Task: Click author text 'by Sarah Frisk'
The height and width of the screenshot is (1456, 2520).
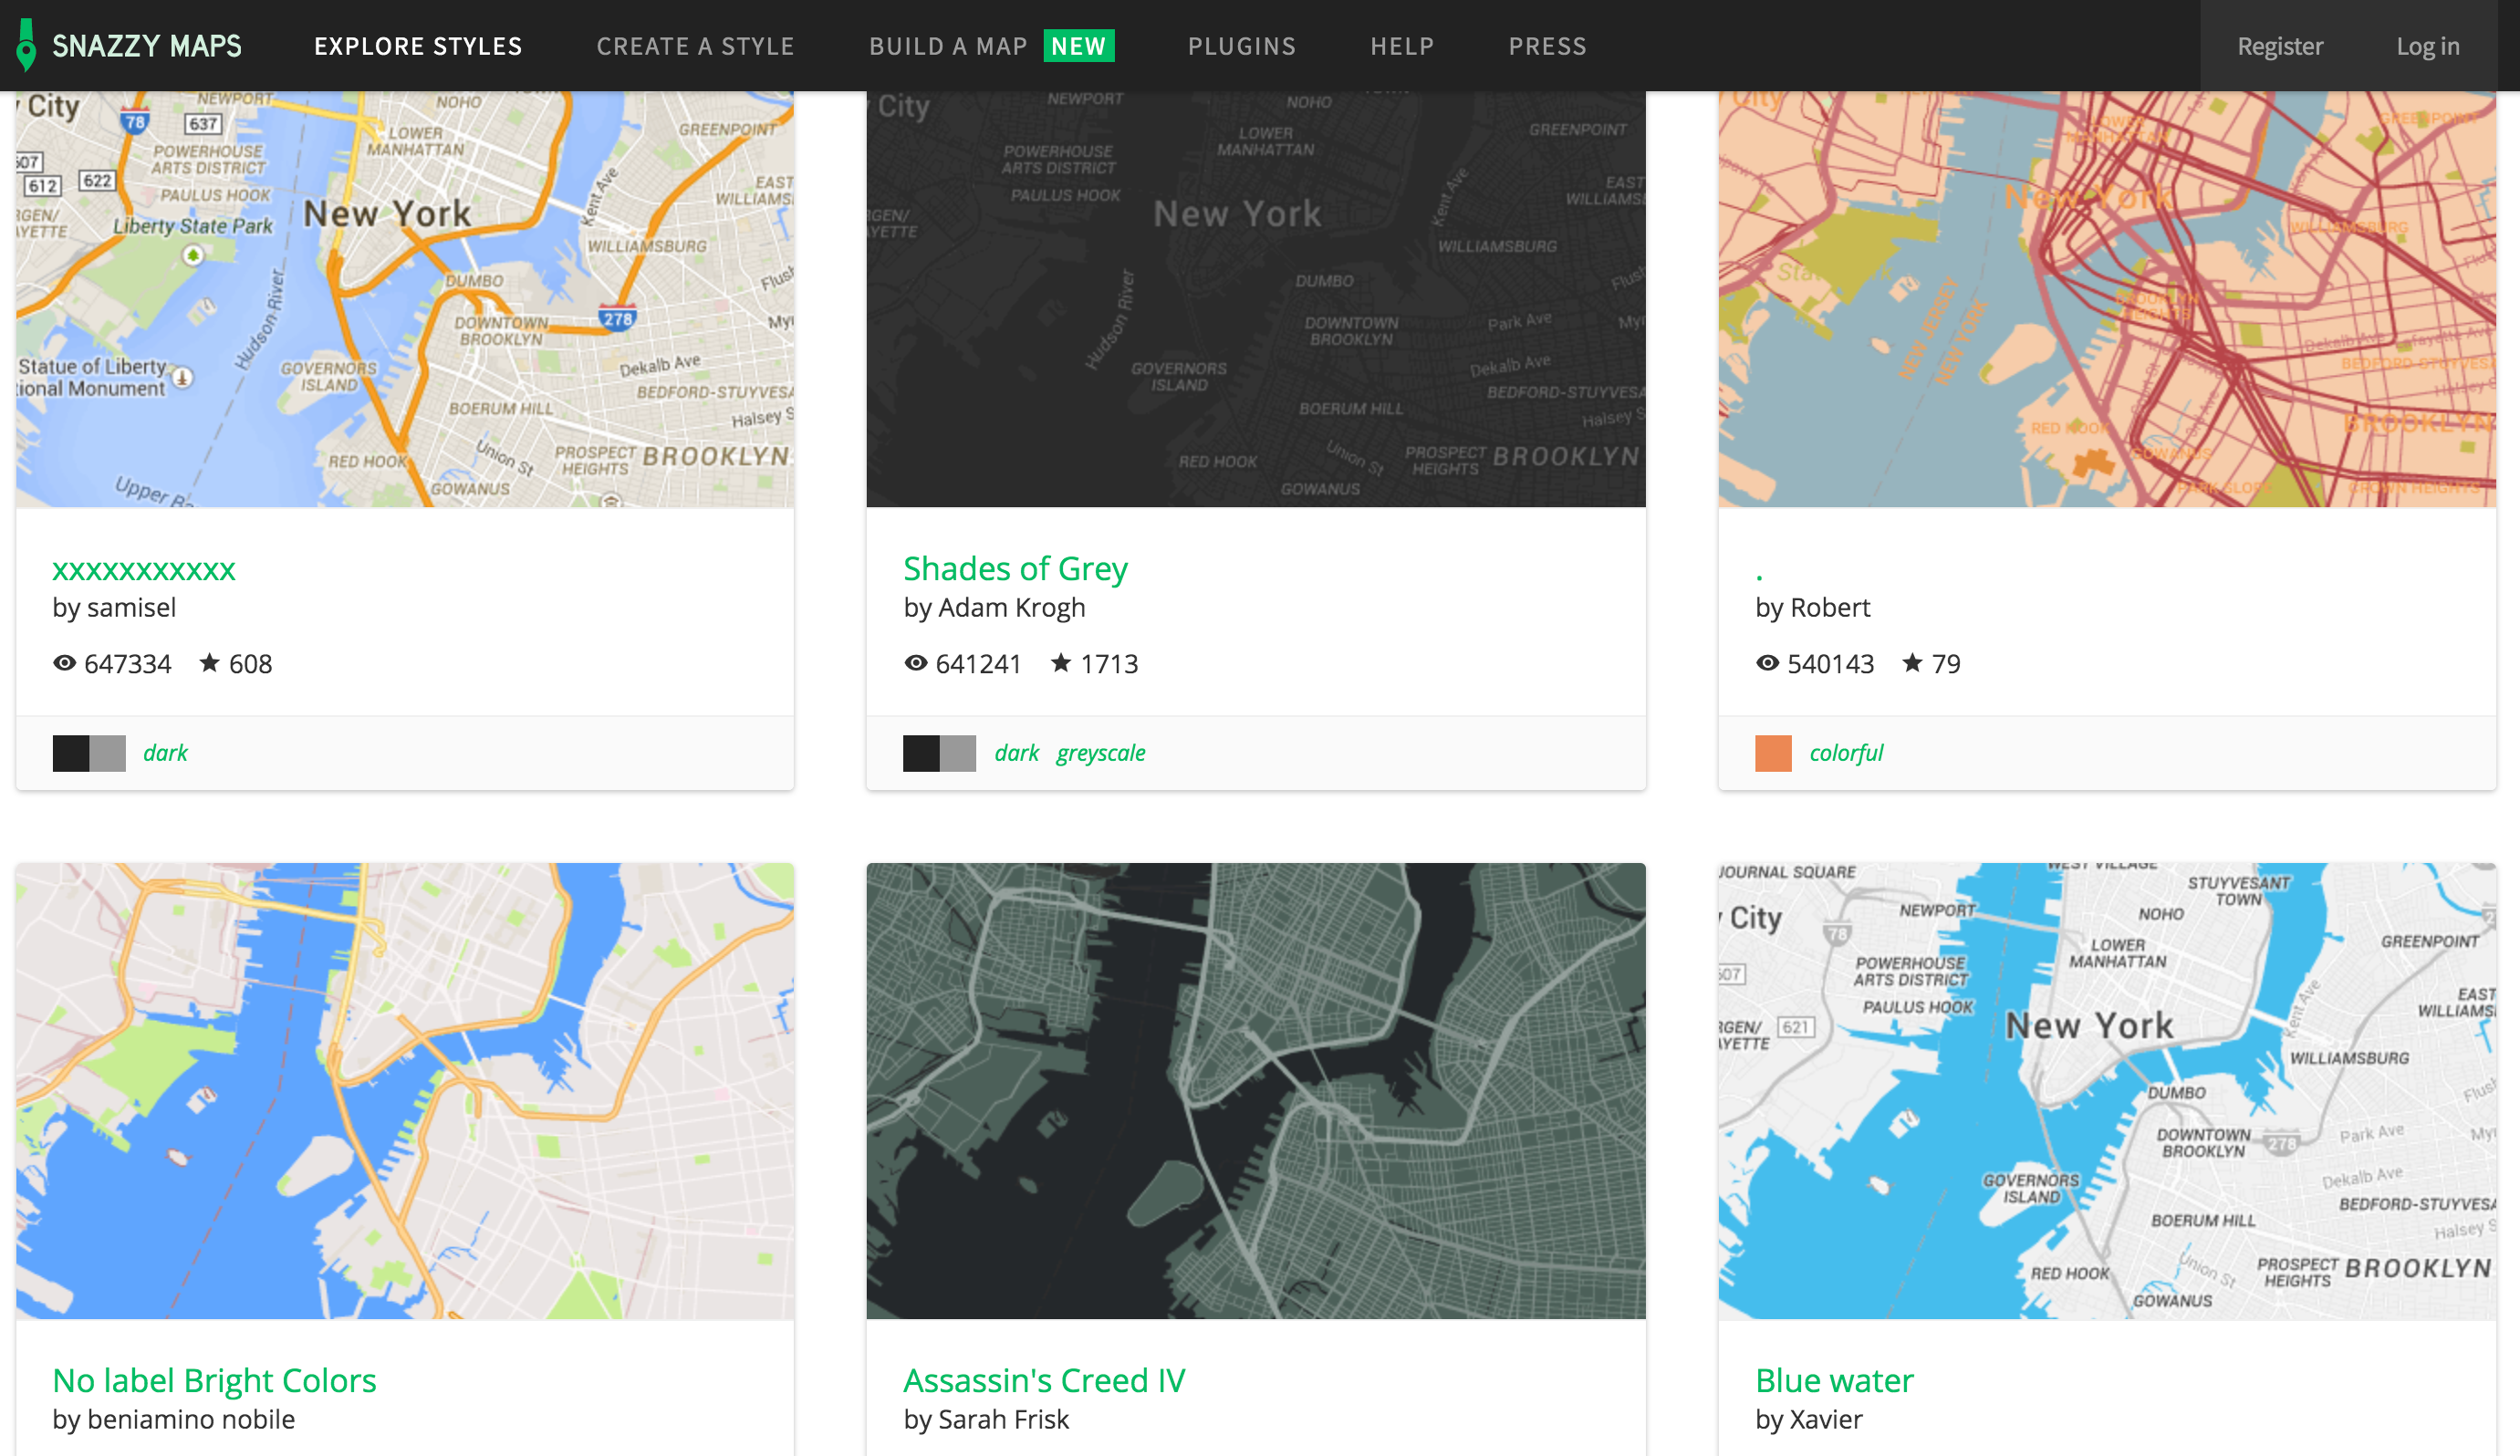Action: point(986,1419)
